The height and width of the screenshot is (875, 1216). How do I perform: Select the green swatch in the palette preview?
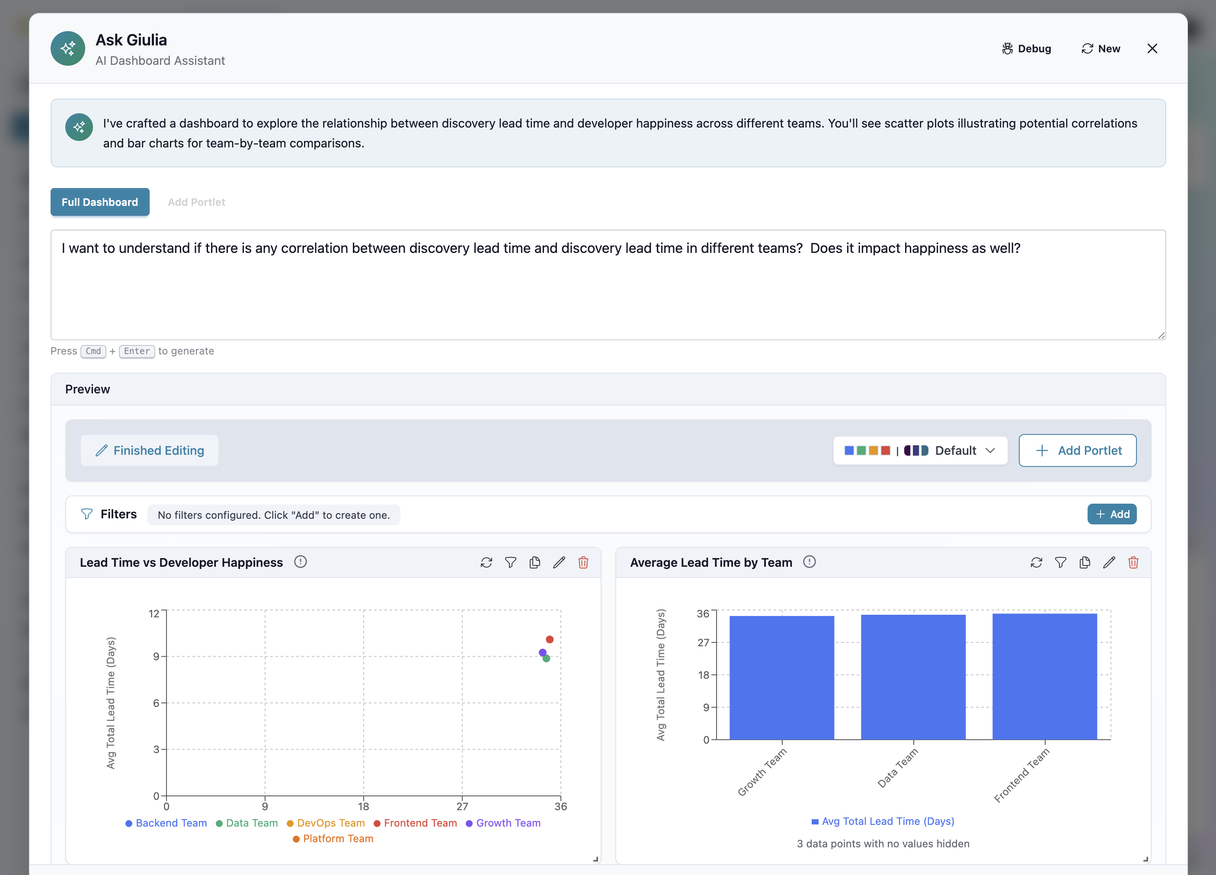coord(861,450)
